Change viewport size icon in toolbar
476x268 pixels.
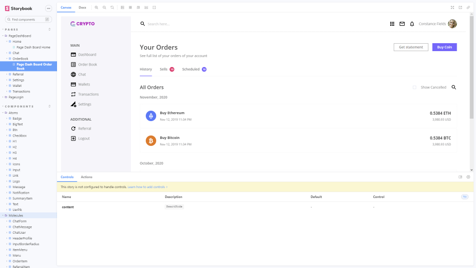click(138, 7)
